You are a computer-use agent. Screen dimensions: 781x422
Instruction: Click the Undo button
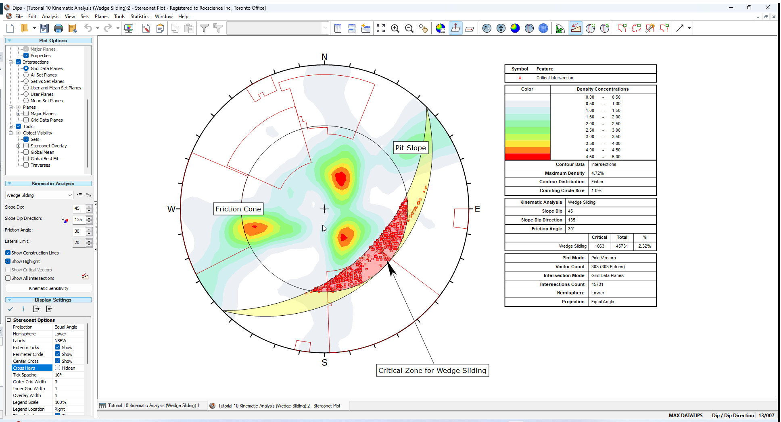click(x=88, y=28)
